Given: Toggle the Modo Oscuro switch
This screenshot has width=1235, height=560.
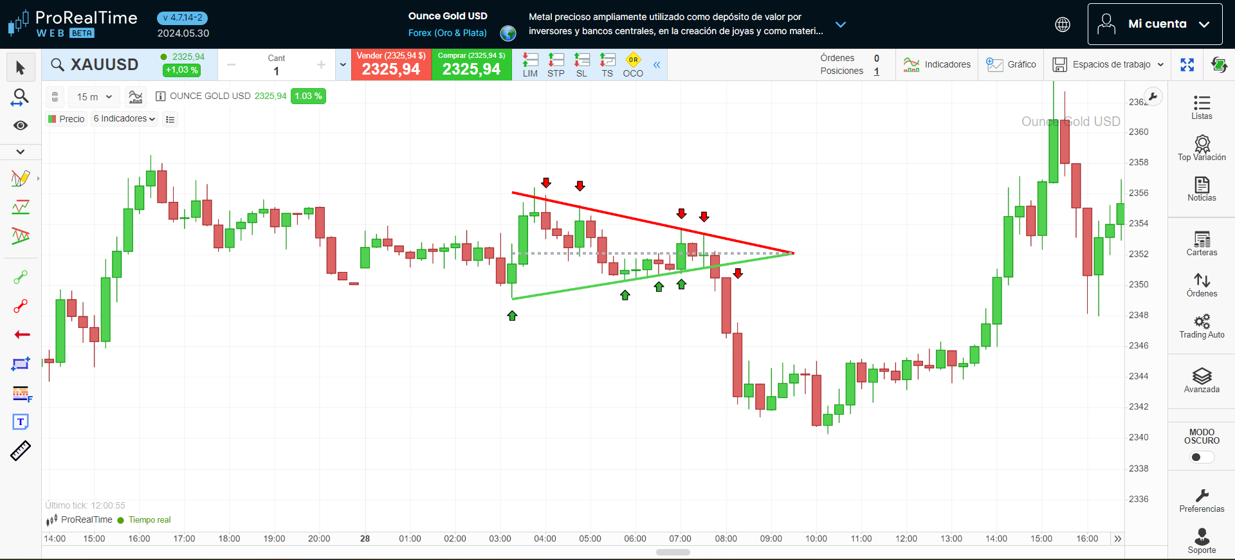Looking at the screenshot, I should click(x=1201, y=457).
